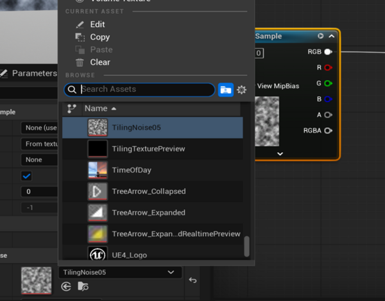The image size is (385, 301).
Task: Collapse Sample node with top chevron
Action: 332,36
